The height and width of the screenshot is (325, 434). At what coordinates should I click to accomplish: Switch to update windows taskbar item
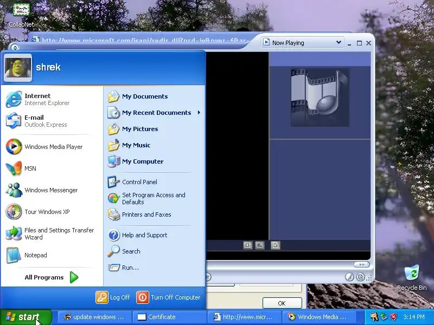94,317
